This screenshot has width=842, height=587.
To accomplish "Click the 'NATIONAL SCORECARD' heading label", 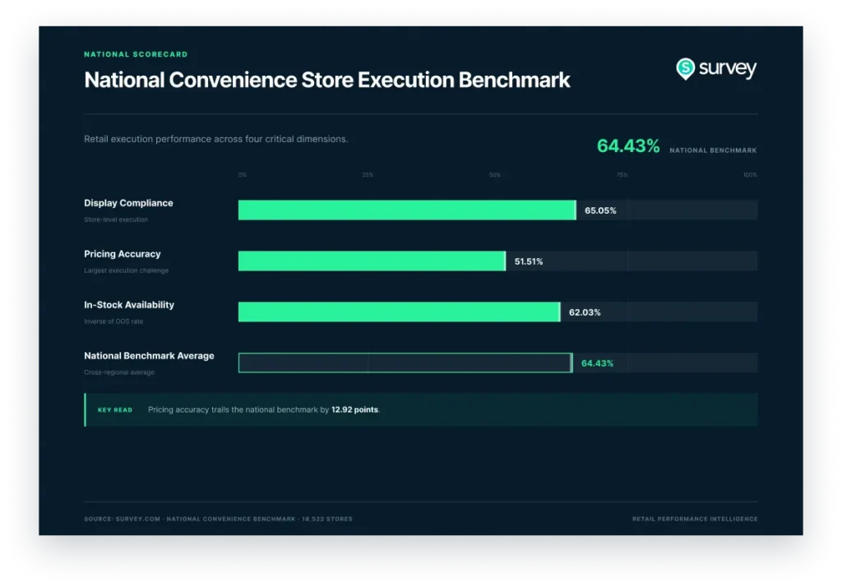I will tap(136, 54).
